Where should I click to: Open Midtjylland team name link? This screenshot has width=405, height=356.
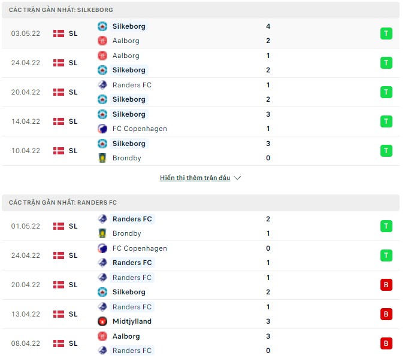132,321
